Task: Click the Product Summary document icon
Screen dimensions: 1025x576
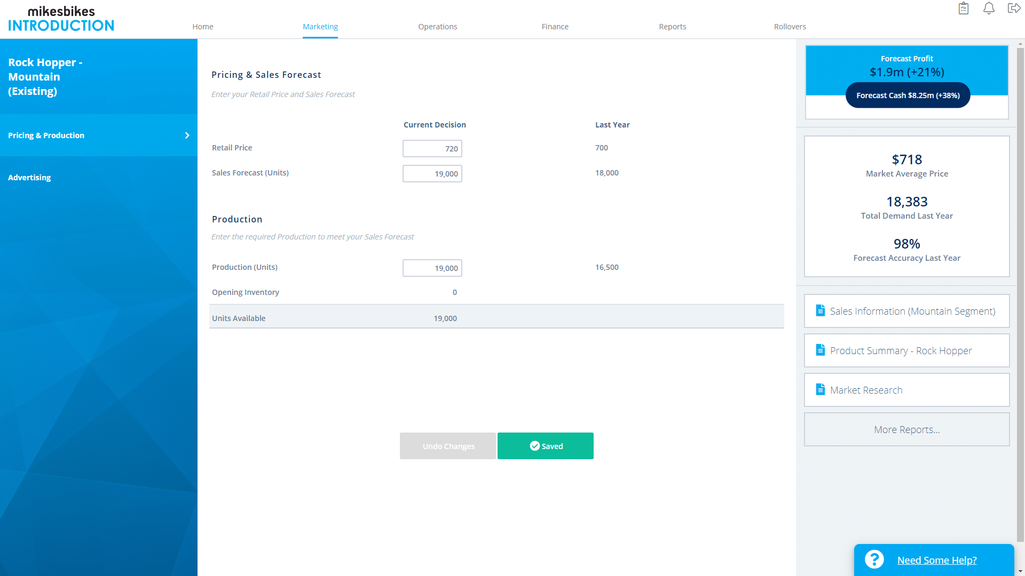Action: 821,350
